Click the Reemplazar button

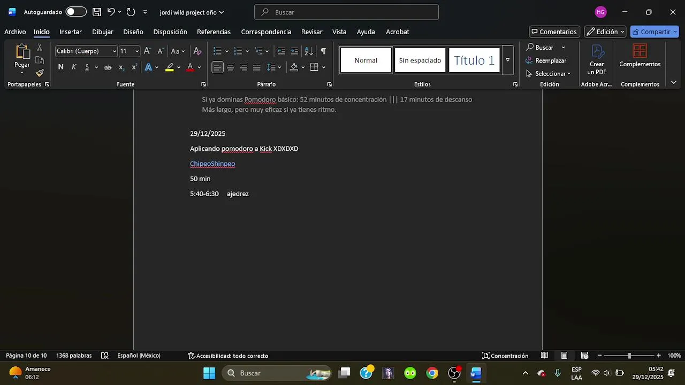pyautogui.click(x=546, y=60)
